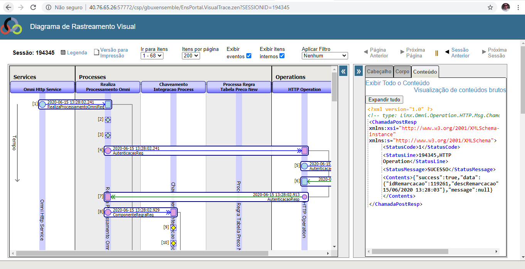Viewport: 525px width, 269px height.
Task: Open the Itens por página dropdown
Action: click(191, 56)
